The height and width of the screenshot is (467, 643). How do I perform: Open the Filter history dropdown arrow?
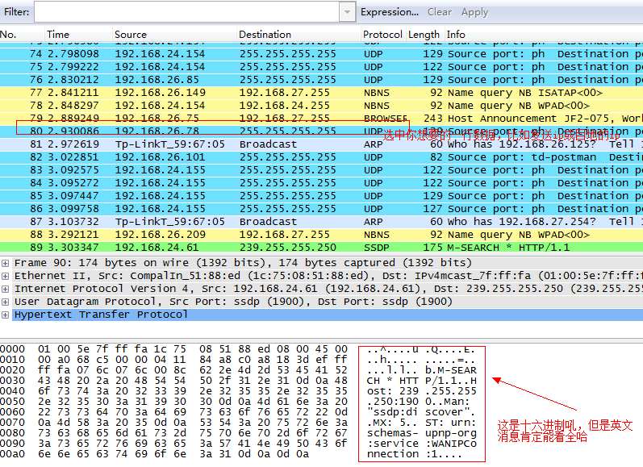tap(348, 12)
